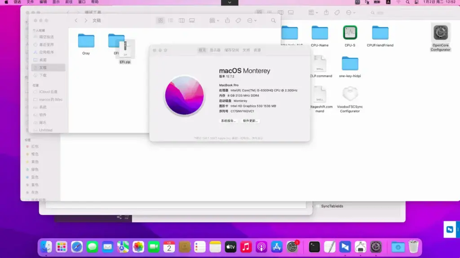This screenshot has width=460, height=258.
Task: Switch 文稿 window to column view
Action: 181,21
